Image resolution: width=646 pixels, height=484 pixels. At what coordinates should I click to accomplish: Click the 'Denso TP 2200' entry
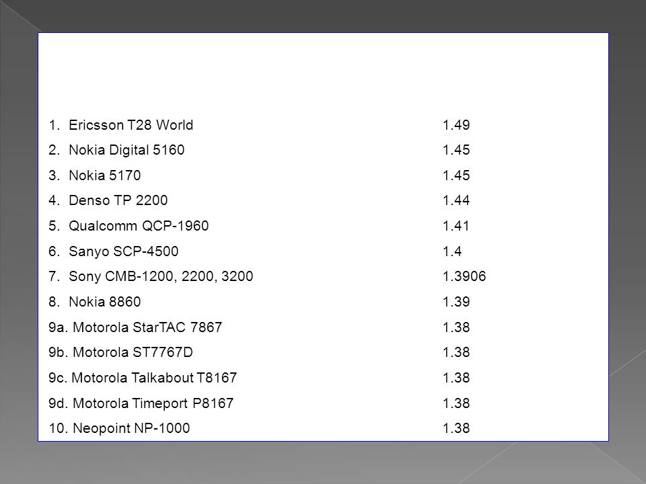click(118, 200)
